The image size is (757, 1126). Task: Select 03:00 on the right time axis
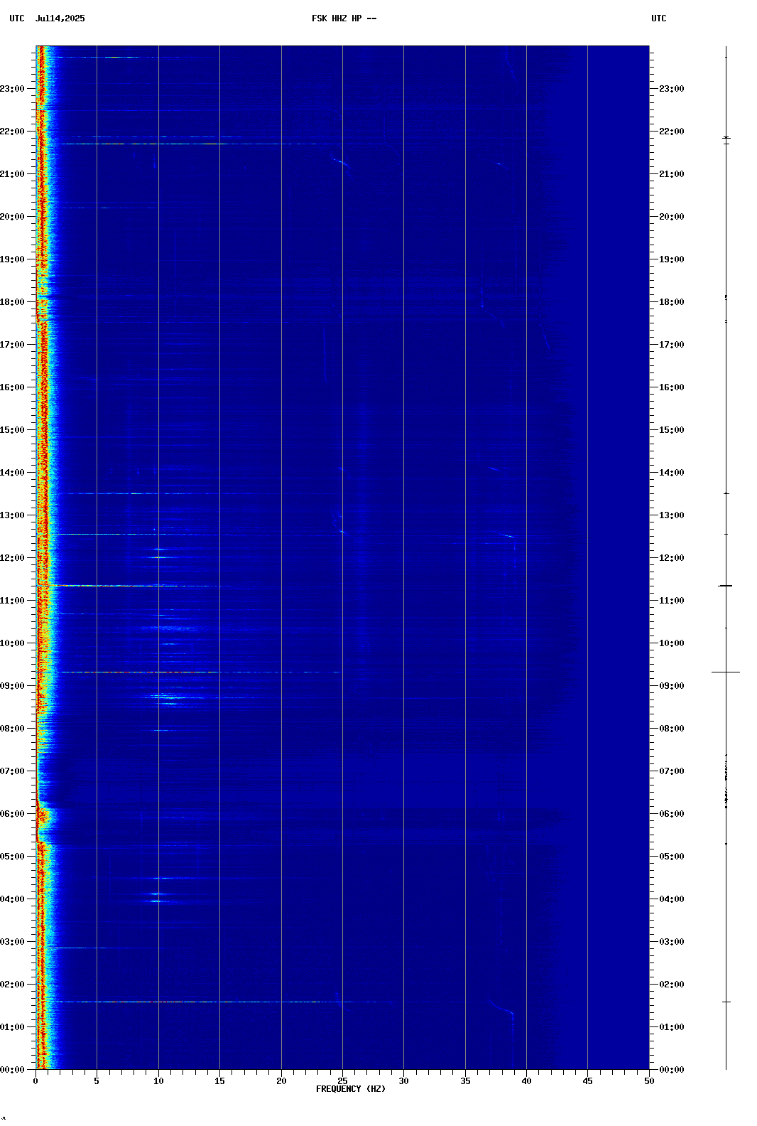pos(672,942)
